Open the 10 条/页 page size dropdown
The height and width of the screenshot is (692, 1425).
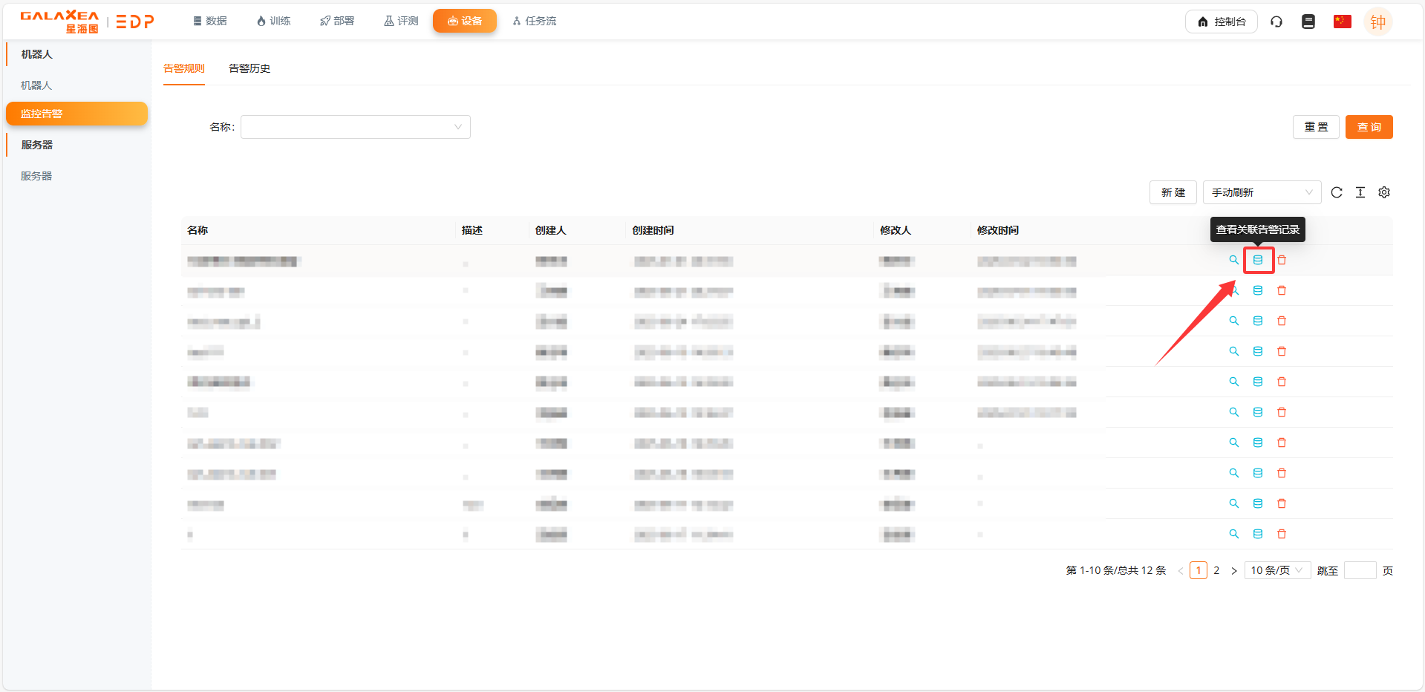click(1276, 570)
